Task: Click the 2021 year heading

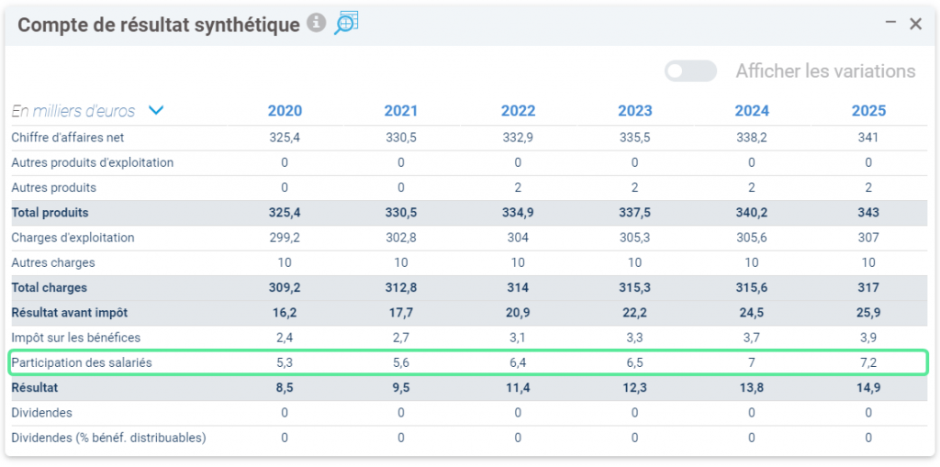Action: pos(401,111)
